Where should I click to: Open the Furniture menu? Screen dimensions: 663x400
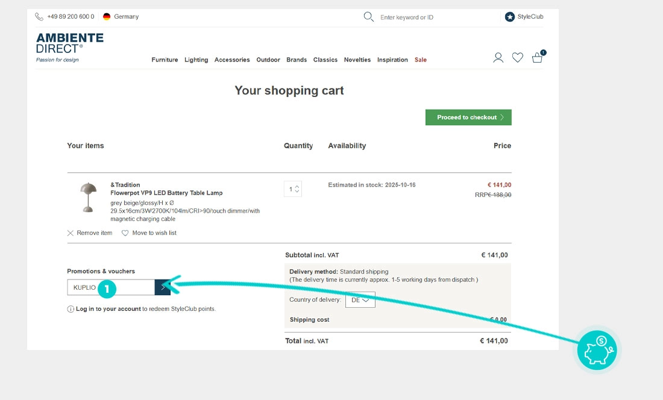pos(165,60)
